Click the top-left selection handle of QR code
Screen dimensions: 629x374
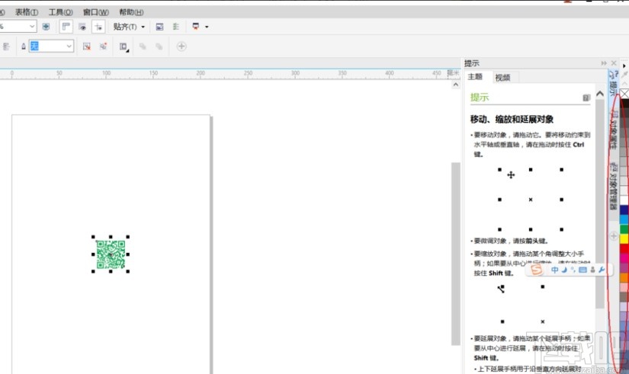click(x=94, y=237)
